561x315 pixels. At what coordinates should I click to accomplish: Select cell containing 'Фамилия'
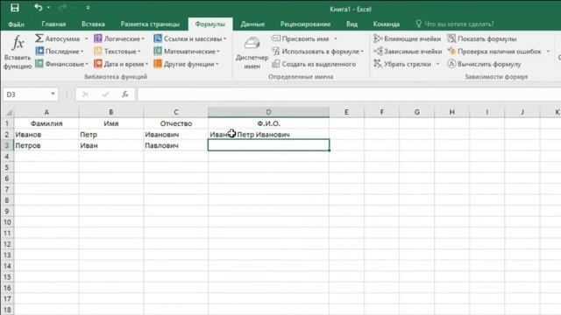(46, 123)
